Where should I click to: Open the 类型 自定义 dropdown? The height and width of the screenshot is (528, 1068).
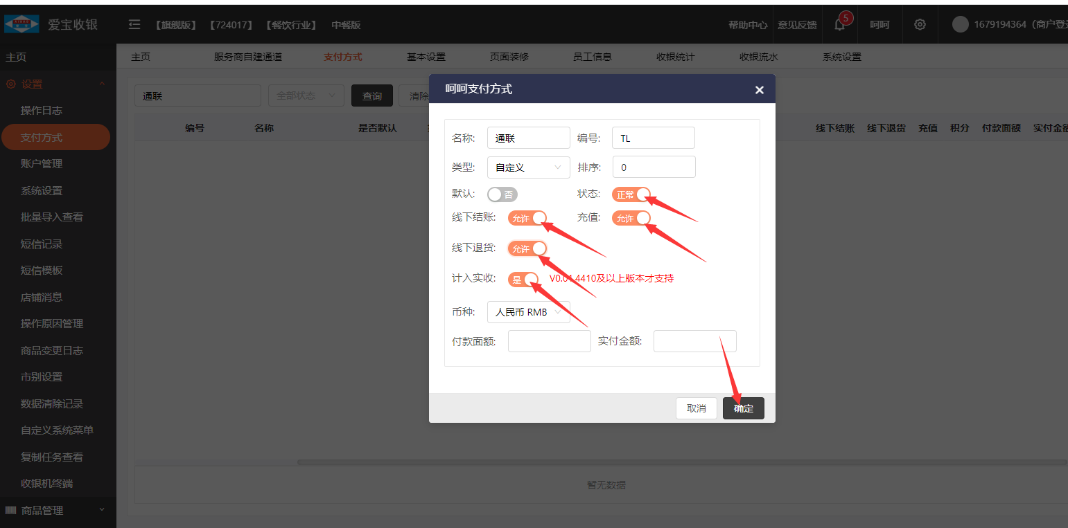tap(528, 167)
